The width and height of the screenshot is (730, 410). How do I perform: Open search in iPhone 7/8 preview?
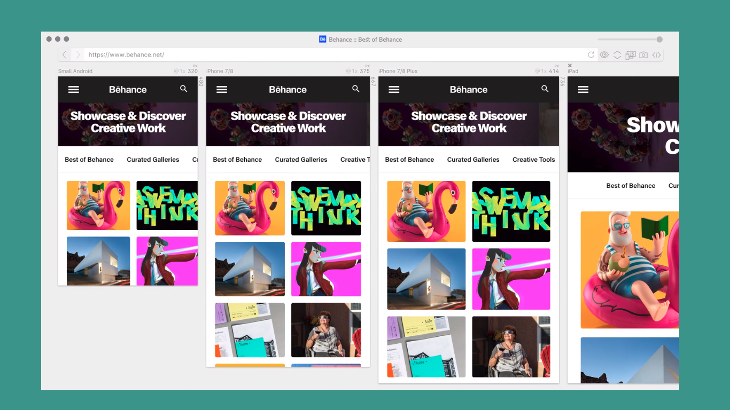coord(356,89)
